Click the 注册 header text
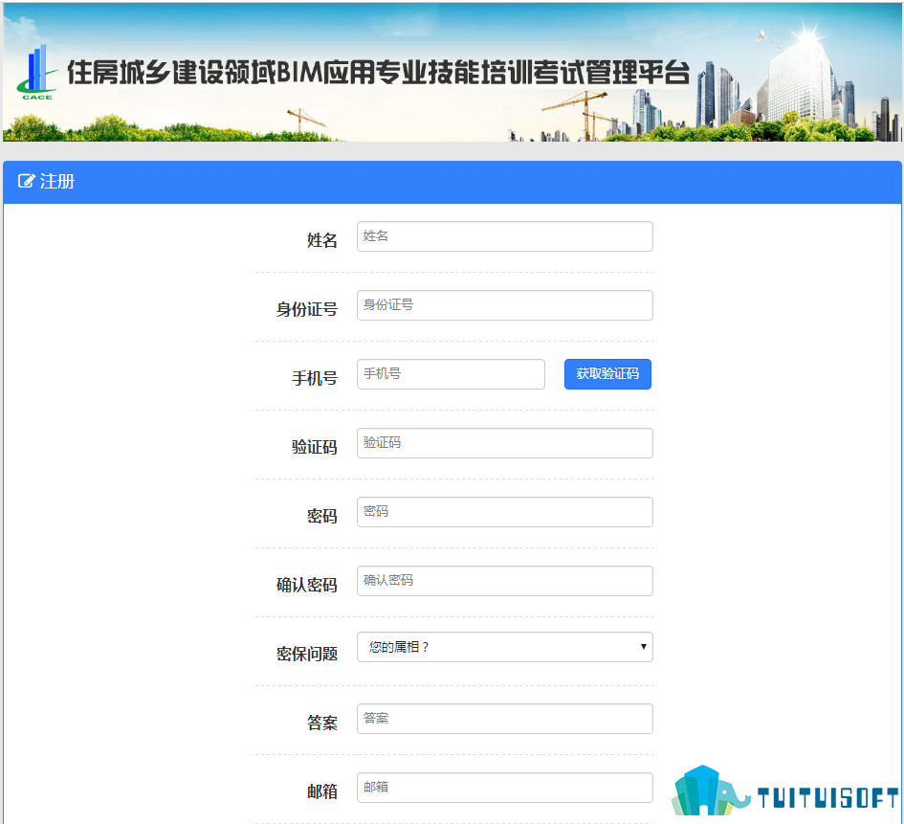The height and width of the screenshot is (824, 904). pos(57,182)
